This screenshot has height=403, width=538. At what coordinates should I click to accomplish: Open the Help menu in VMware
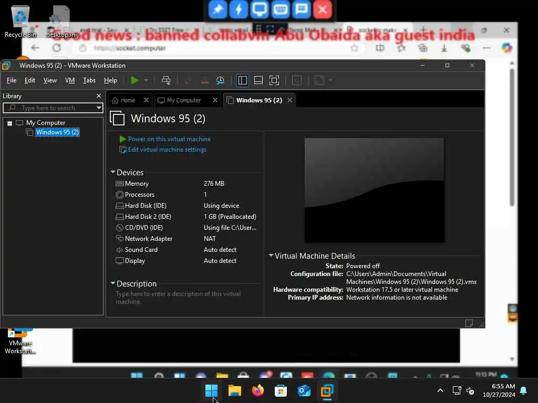click(x=110, y=80)
